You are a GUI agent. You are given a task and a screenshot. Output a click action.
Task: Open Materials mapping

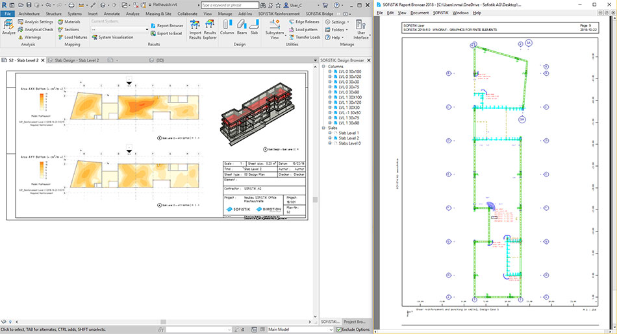[69, 21]
